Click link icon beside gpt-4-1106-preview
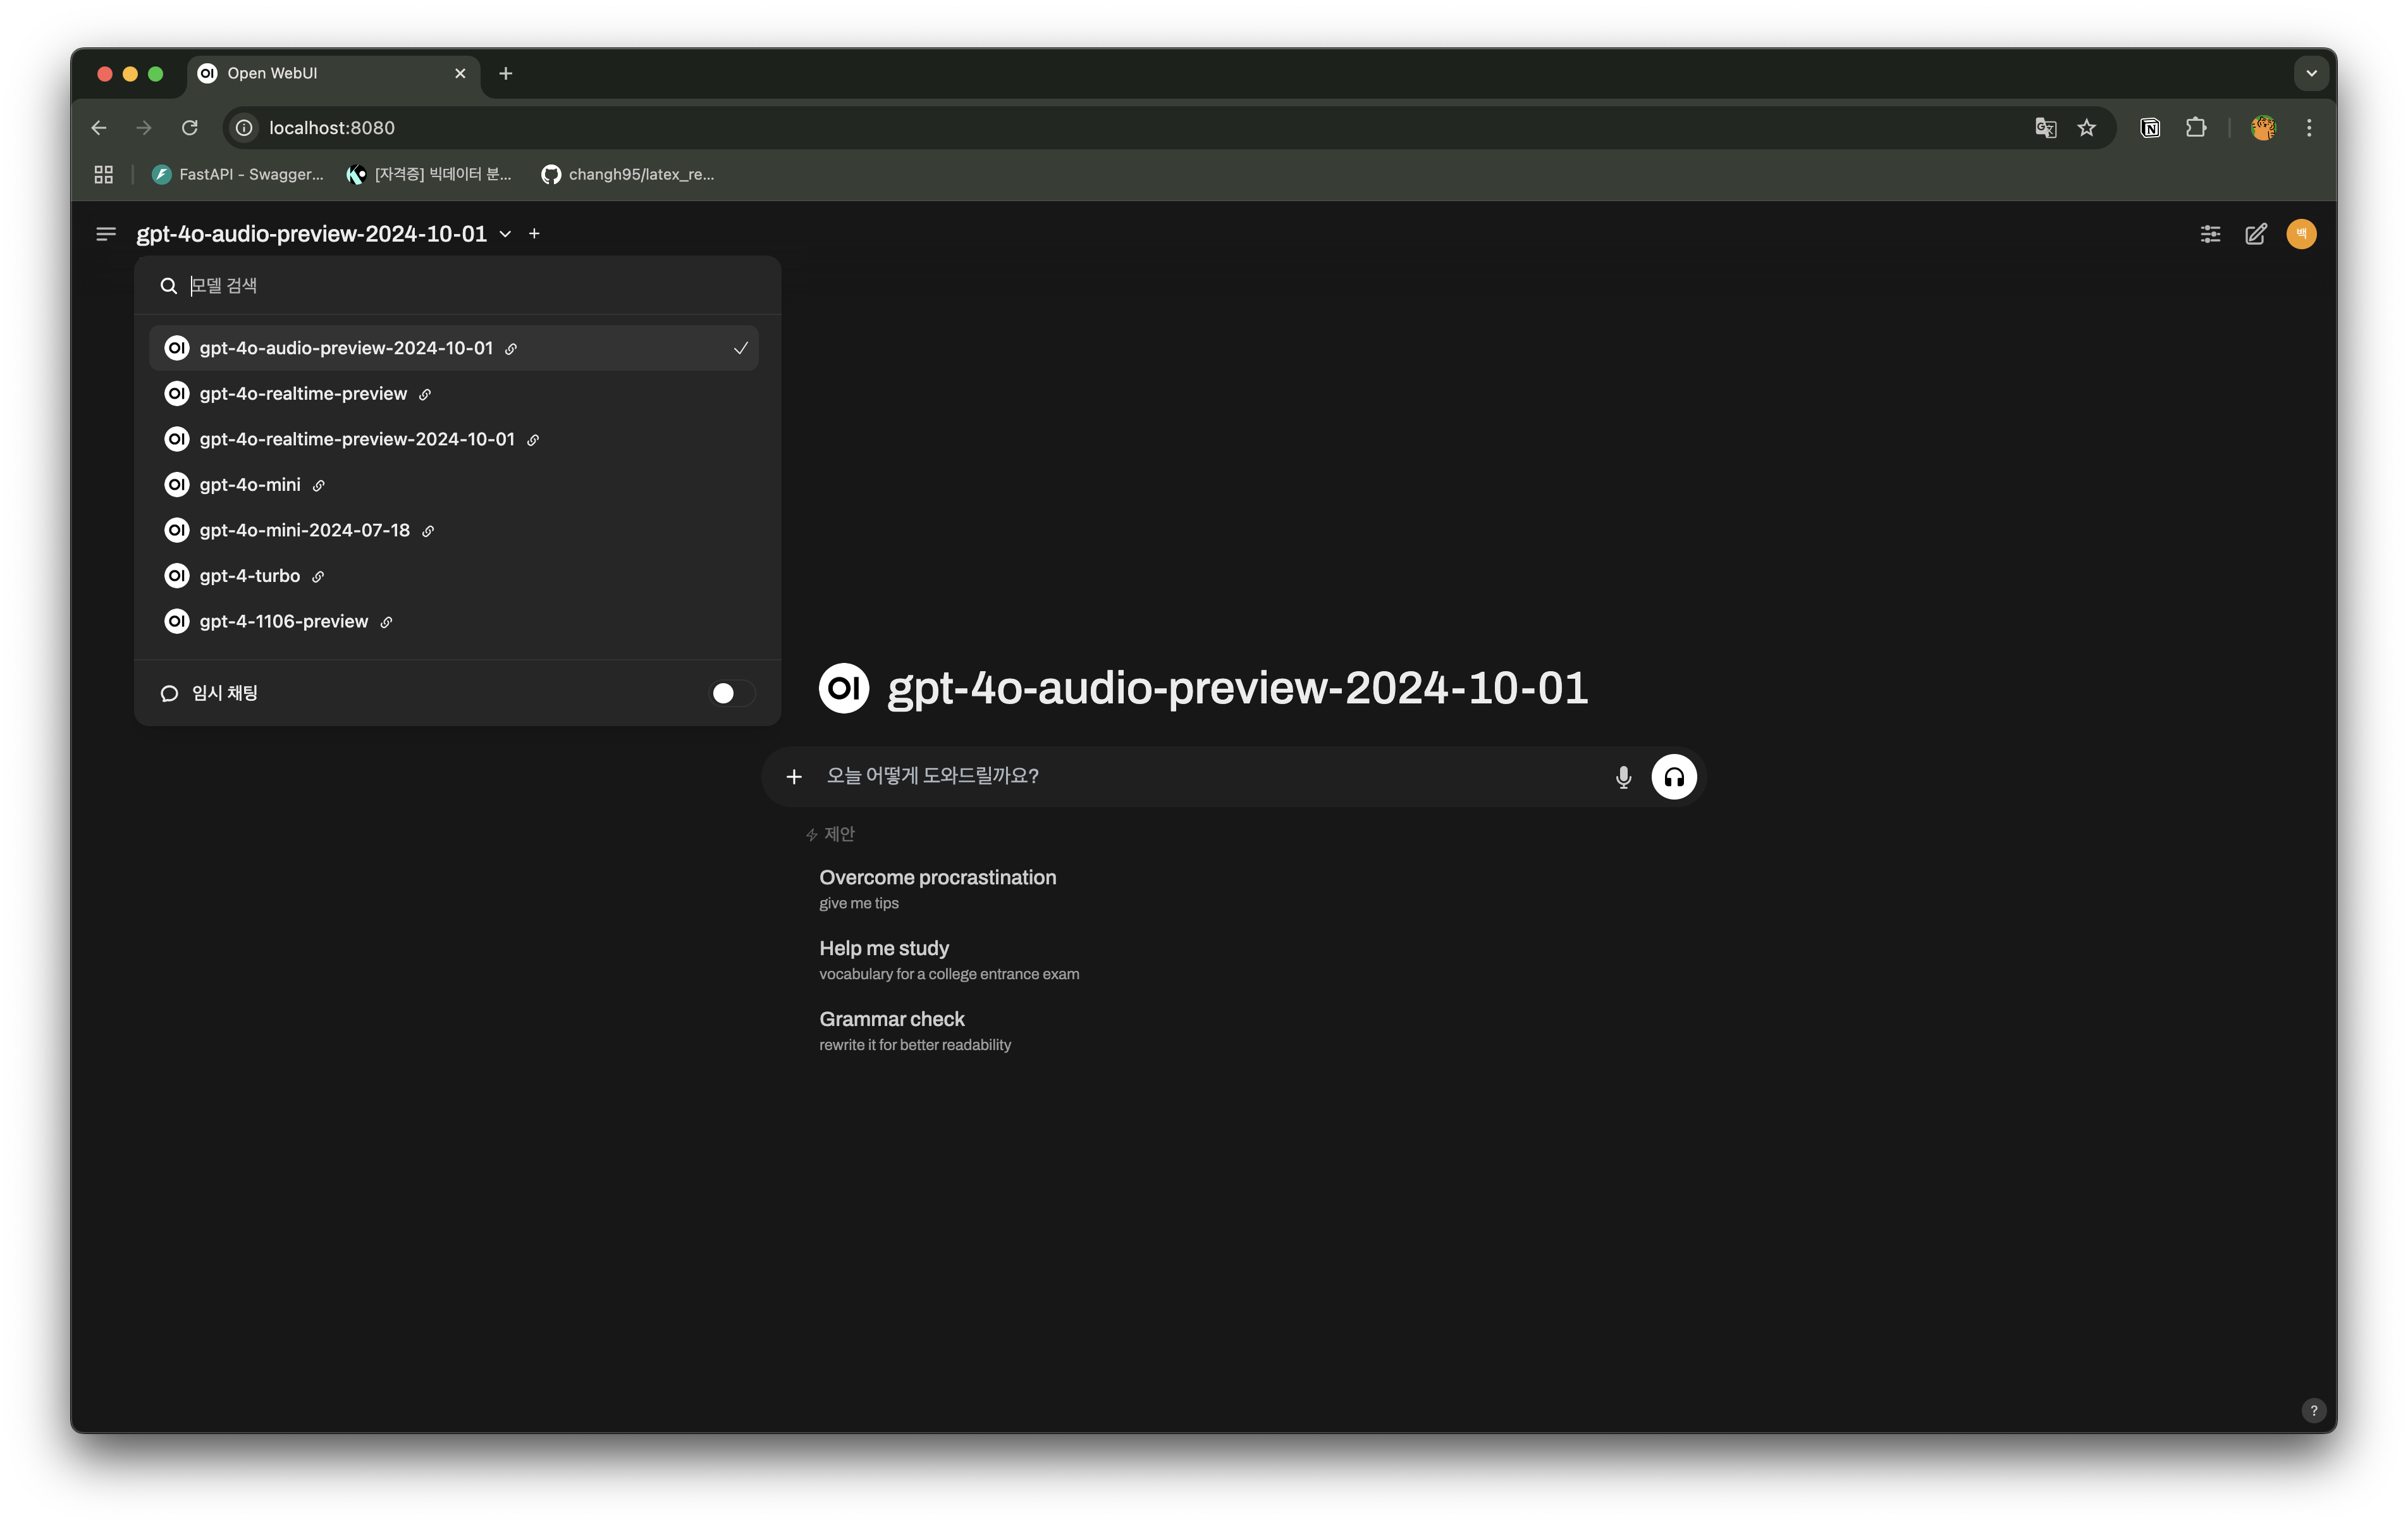 pos(386,622)
